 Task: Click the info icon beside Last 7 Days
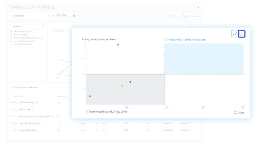(74, 16)
